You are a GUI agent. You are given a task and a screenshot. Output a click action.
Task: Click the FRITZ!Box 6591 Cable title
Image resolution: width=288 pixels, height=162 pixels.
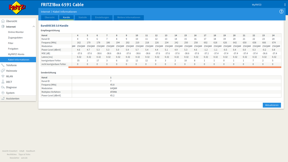[x=62, y=5]
